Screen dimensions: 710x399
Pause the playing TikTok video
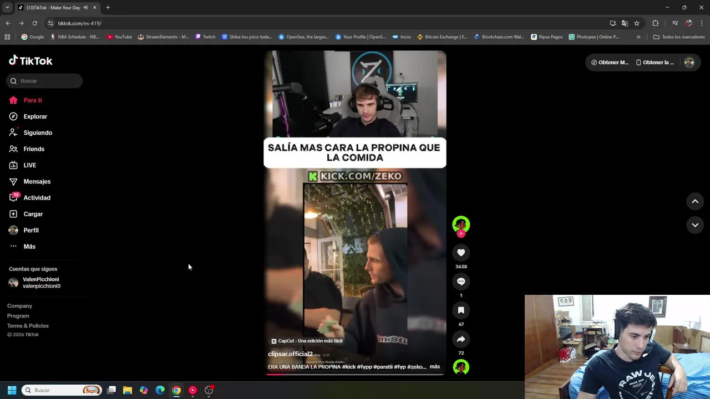tap(355, 213)
